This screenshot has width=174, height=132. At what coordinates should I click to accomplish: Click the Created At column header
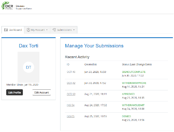click(x=90, y=64)
